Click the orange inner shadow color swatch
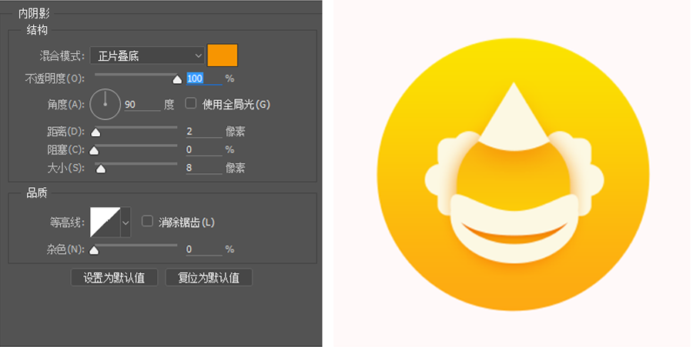The image size is (693, 347). point(223,55)
